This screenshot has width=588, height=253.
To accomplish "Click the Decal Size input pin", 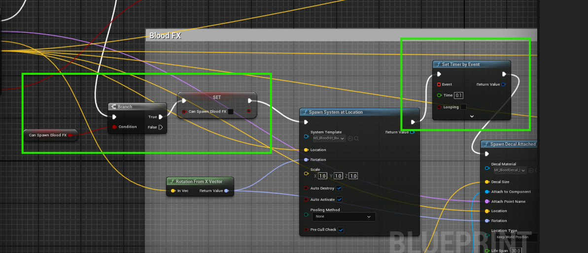I will coord(487,182).
